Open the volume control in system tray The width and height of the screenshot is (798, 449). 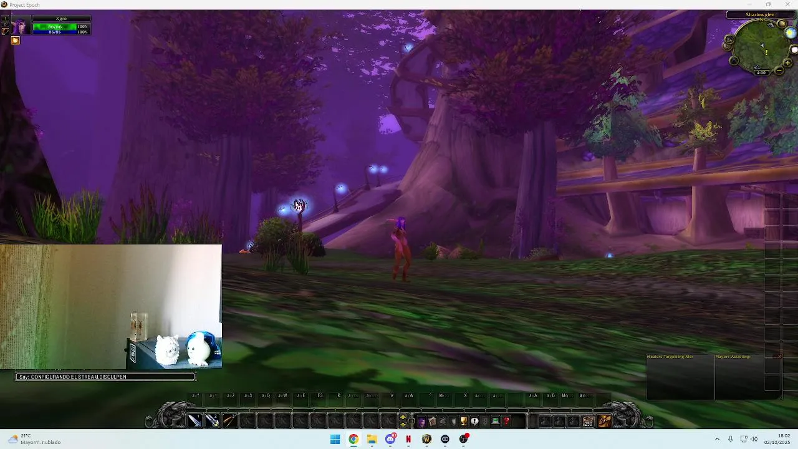click(754, 439)
